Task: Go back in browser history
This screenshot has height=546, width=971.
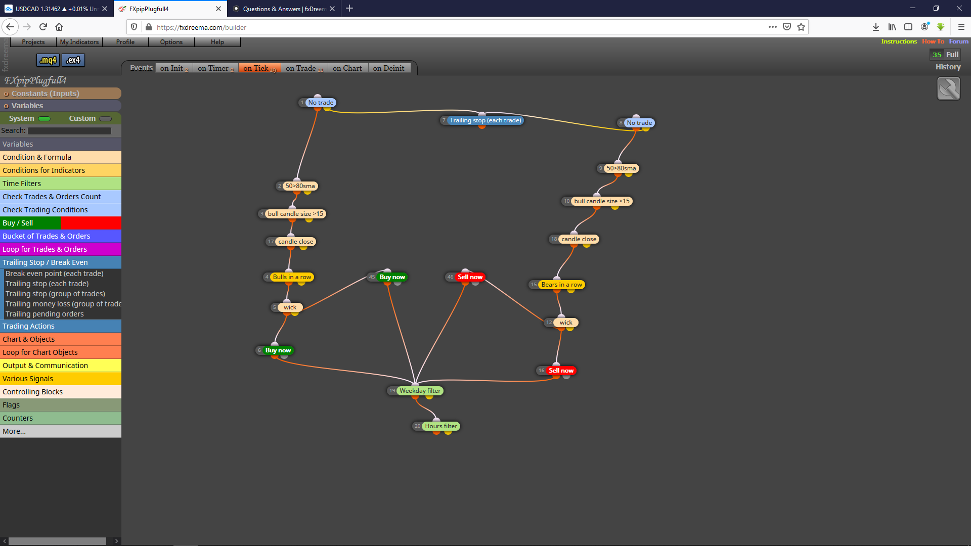Action: [x=10, y=27]
